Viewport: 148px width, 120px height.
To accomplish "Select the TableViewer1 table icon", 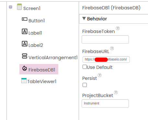I will coord(24,81).
